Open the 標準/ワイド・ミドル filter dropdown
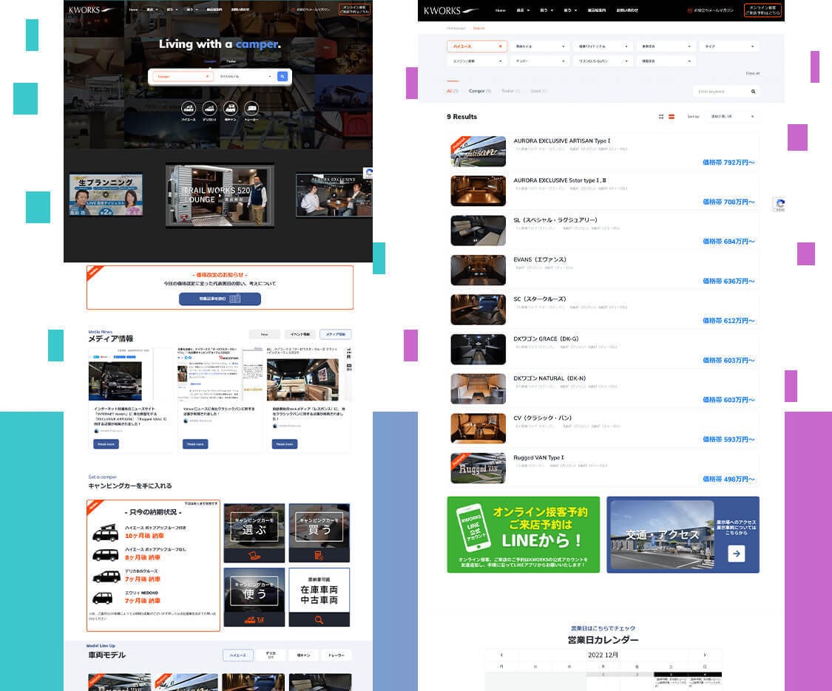 603,47
